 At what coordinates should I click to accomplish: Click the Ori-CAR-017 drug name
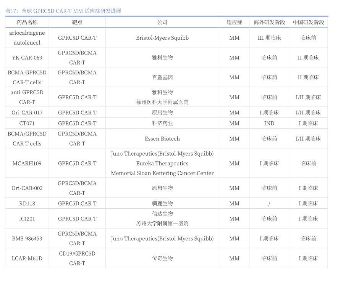(27, 113)
